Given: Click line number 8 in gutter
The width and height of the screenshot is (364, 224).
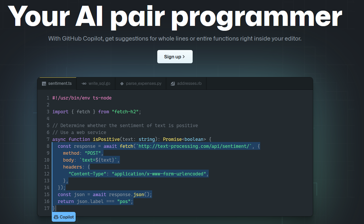Looking at the screenshot, I should pyautogui.click(x=48, y=146).
